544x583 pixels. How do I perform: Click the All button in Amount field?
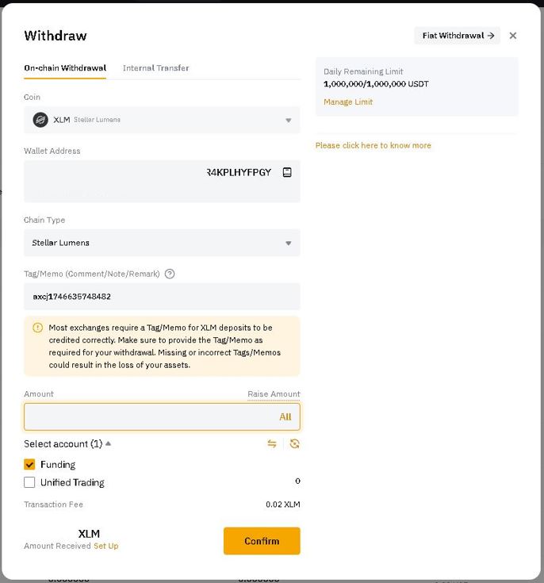285,416
